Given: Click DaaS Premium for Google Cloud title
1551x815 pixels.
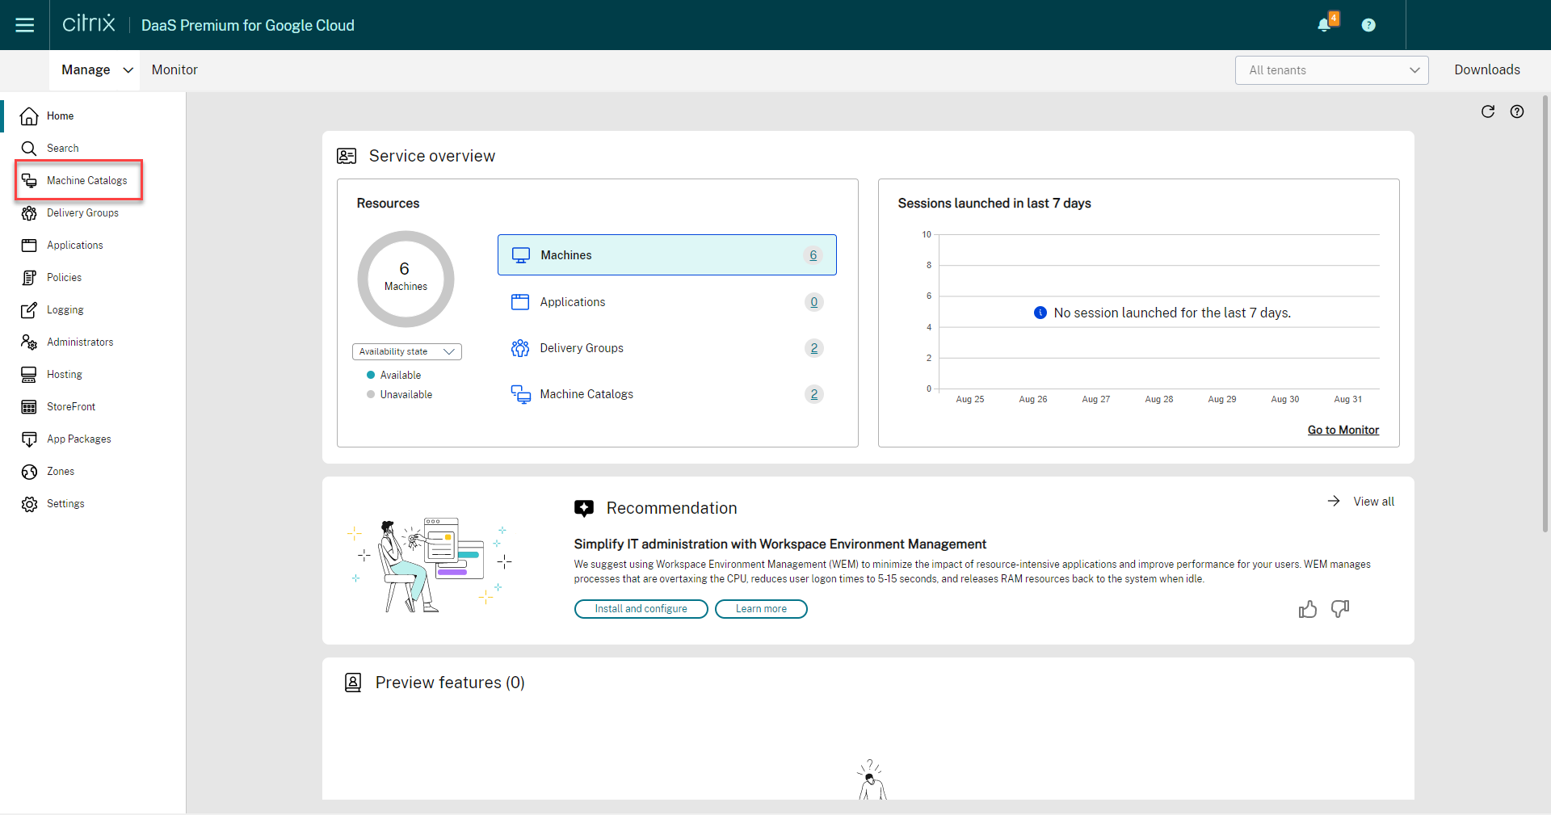Looking at the screenshot, I should [x=248, y=25].
